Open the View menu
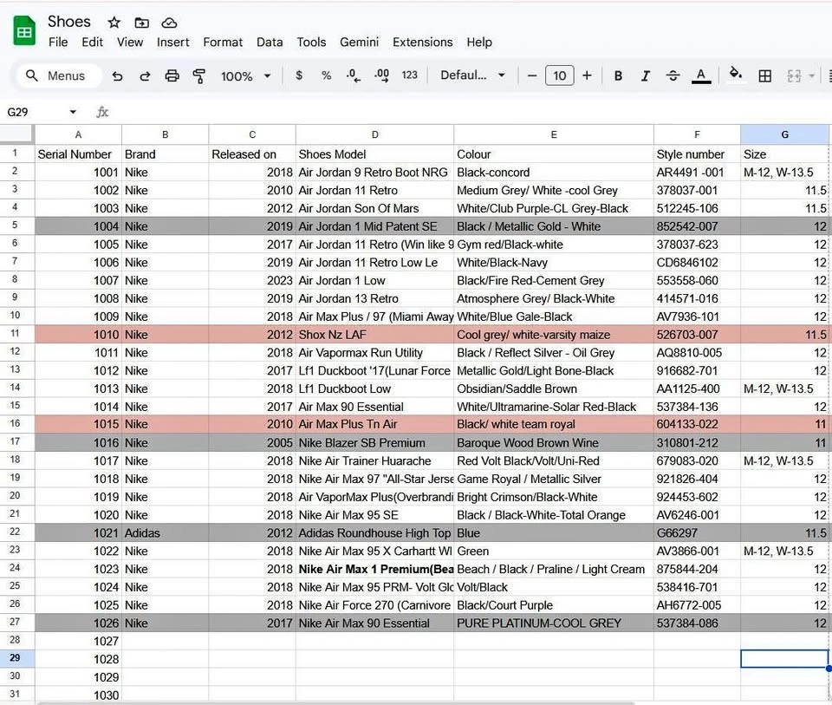Image resolution: width=832 pixels, height=705 pixels. point(130,42)
